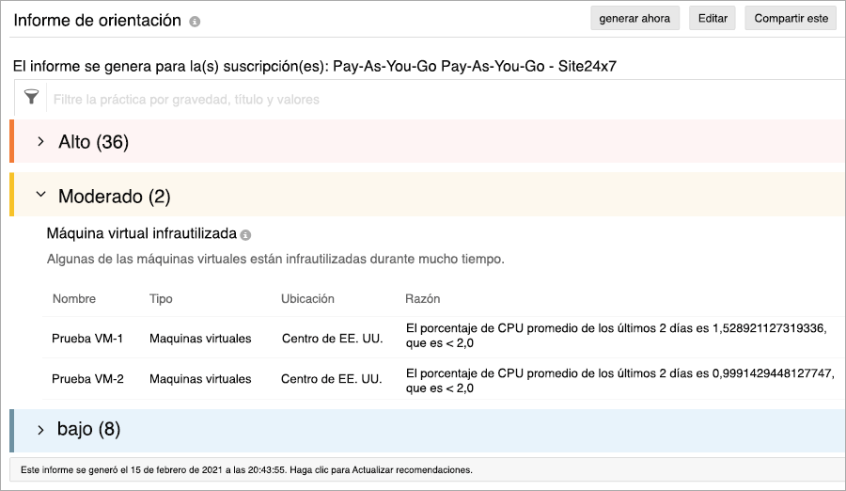The width and height of the screenshot is (846, 491).
Task: Click the footer text to update recommendations
Action: pyautogui.click(x=245, y=468)
